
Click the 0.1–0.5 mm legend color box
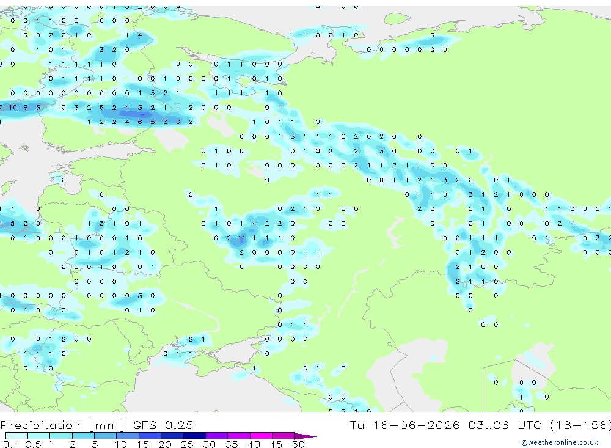pos(16,436)
